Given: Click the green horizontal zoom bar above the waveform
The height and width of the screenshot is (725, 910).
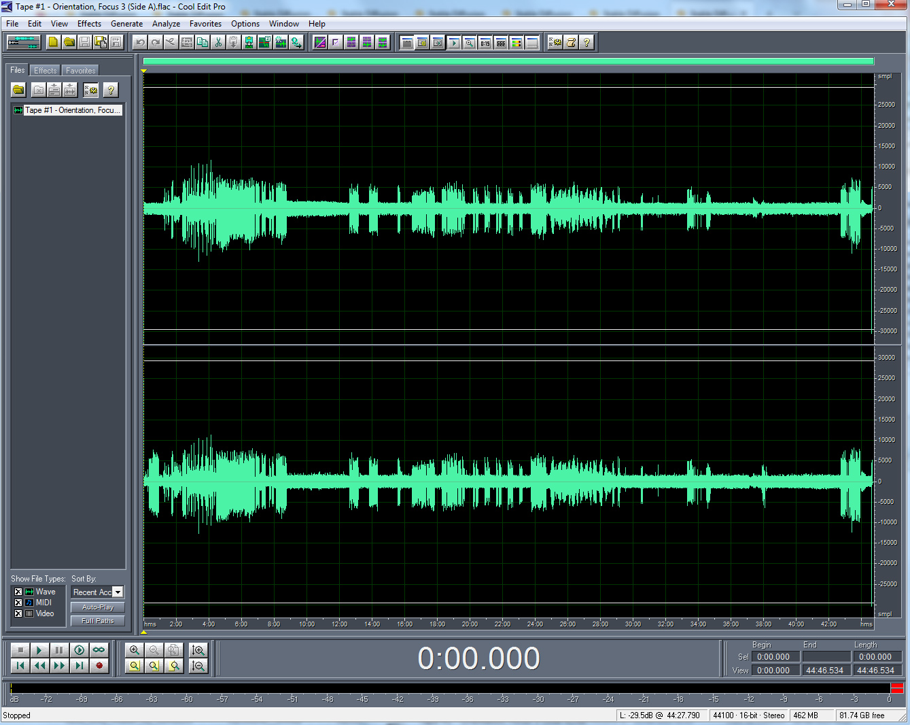Looking at the screenshot, I should [x=508, y=61].
